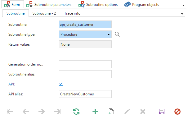Uncheck the API checkbox
The width and height of the screenshot is (188, 119).
61,84
